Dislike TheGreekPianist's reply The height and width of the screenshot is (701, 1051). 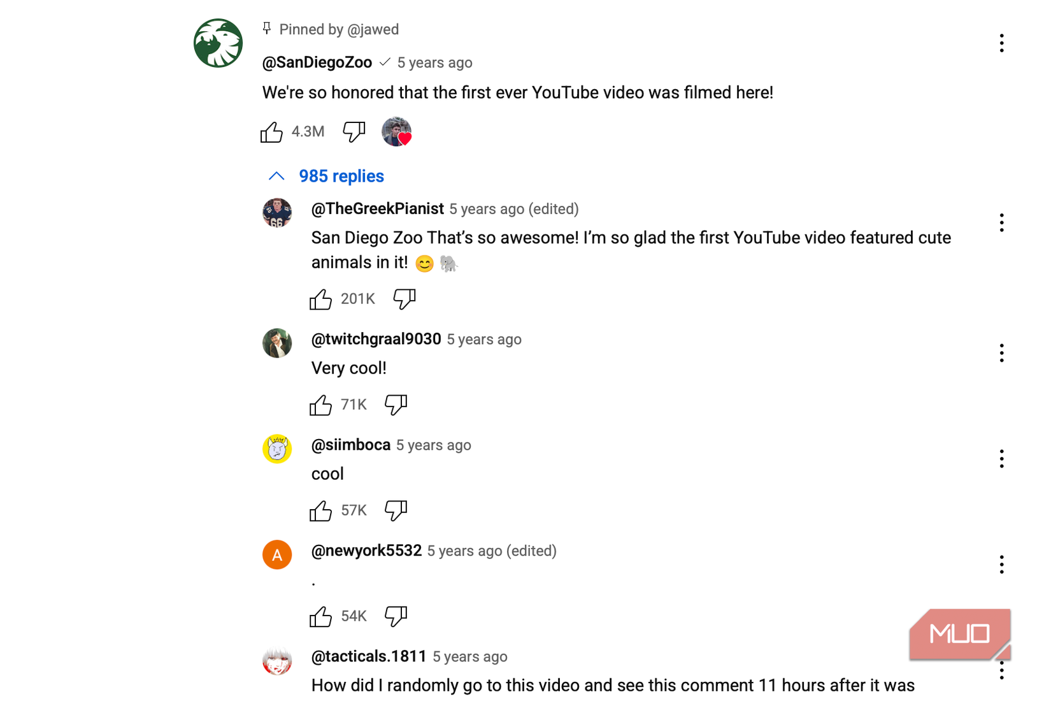[x=404, y=299]
